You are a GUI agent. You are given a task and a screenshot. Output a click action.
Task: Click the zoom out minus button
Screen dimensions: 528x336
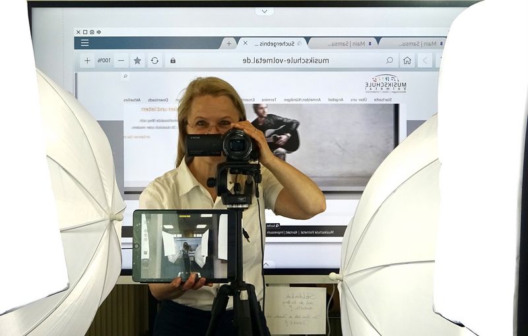click(121, 61)
